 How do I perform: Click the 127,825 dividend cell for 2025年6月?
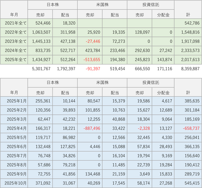point(65,147)
